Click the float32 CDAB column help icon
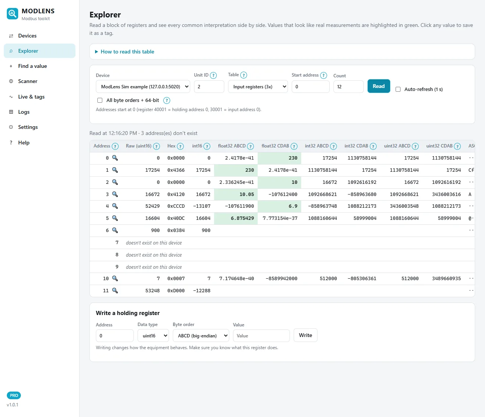 pos(294,146)
